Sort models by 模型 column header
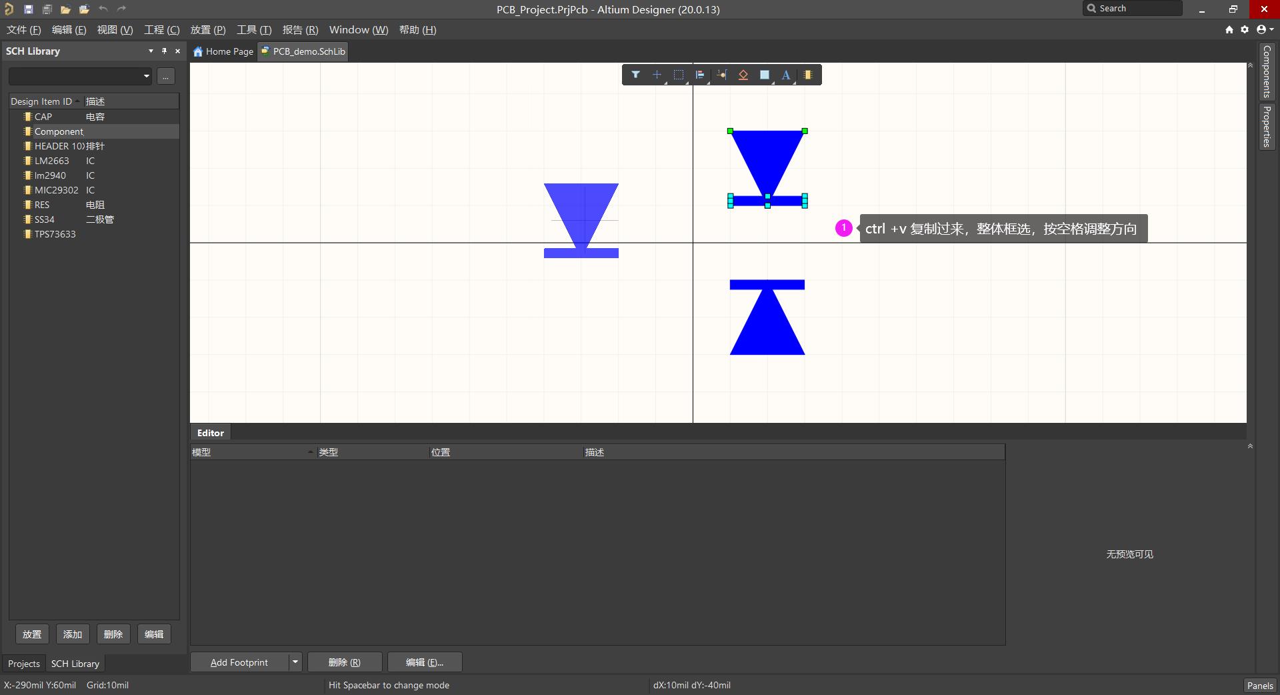 click(253, 452)
